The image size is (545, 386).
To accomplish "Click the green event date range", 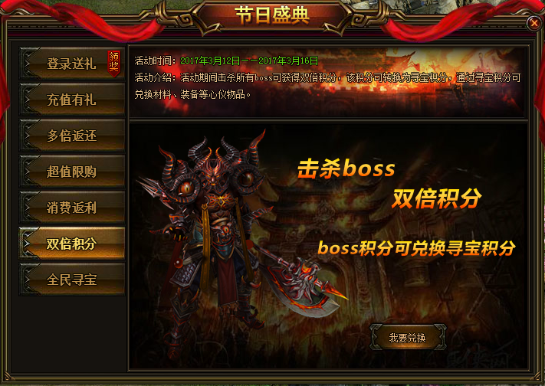I will click(x=249, y=61).
